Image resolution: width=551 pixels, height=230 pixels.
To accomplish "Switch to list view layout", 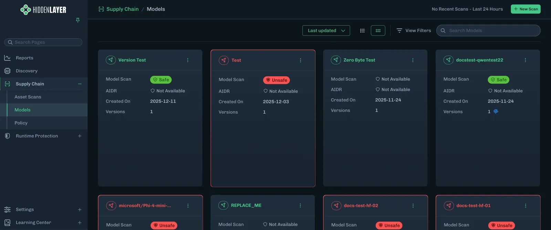I will pos(362,31).
